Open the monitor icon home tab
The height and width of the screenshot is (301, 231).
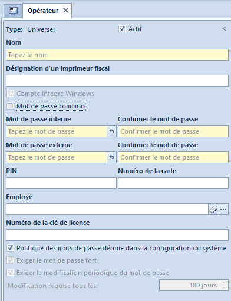(13, 11)
